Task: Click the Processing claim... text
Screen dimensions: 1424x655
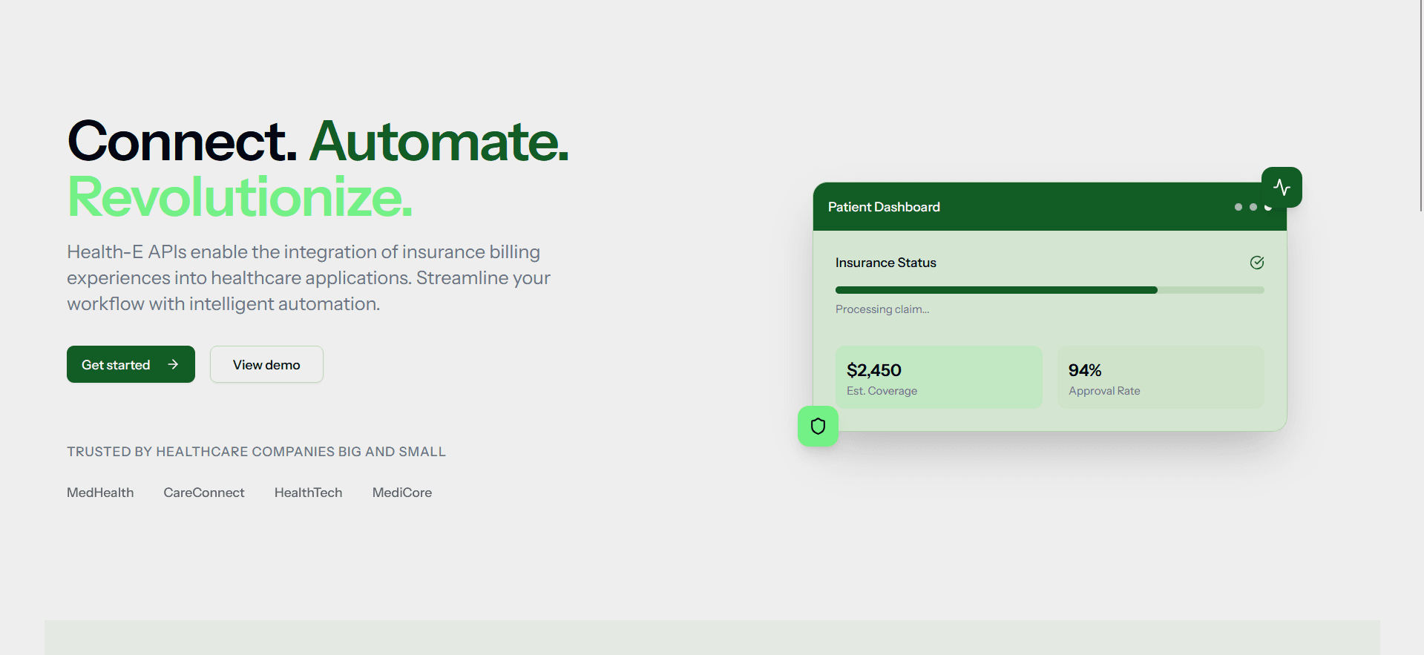Action: [882, 309]
